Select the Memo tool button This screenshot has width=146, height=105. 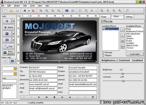pos(8,27)
